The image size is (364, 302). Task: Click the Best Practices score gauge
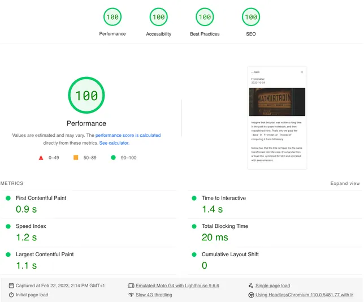tap(205, 17)
